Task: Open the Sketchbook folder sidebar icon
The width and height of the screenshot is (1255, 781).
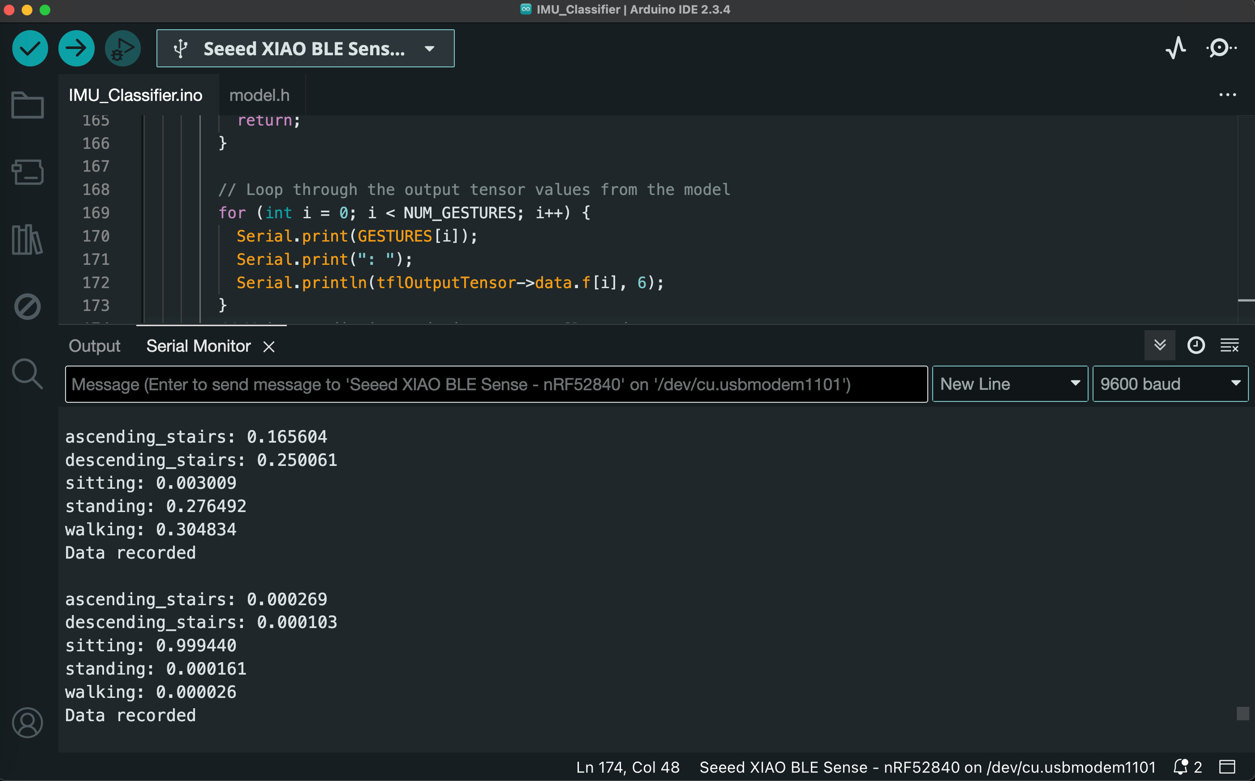Action: [x=27, y=105]
